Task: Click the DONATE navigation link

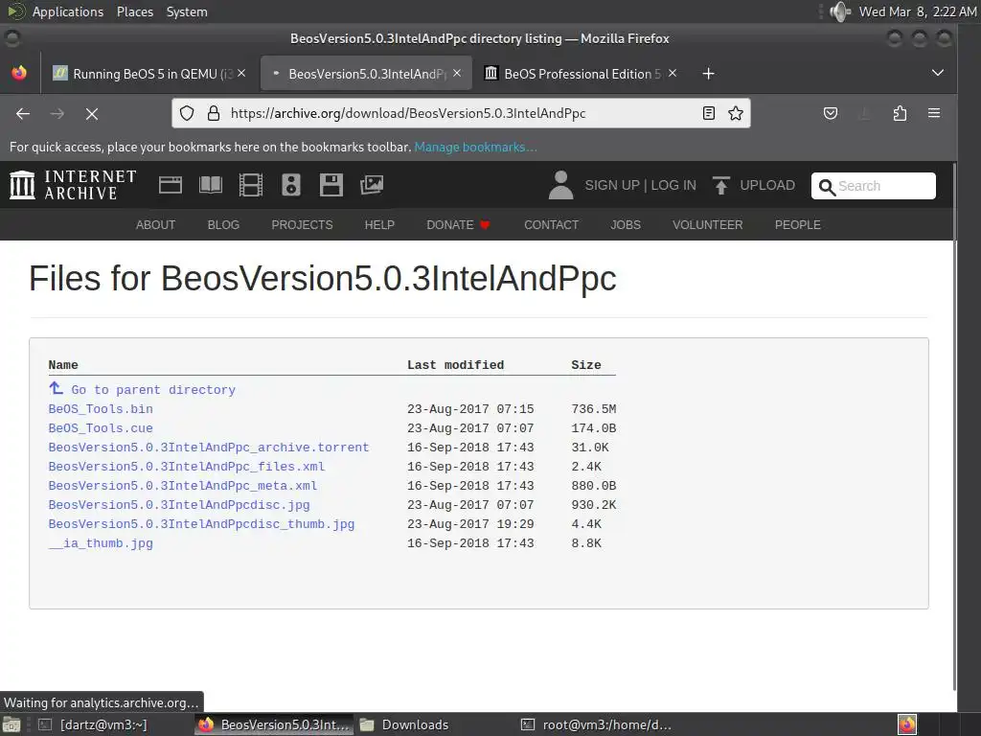Action: pos(457,224)
